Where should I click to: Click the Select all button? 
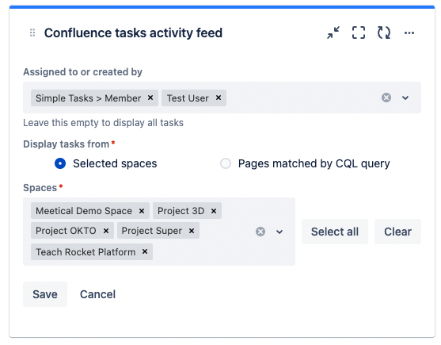point(335,232)
